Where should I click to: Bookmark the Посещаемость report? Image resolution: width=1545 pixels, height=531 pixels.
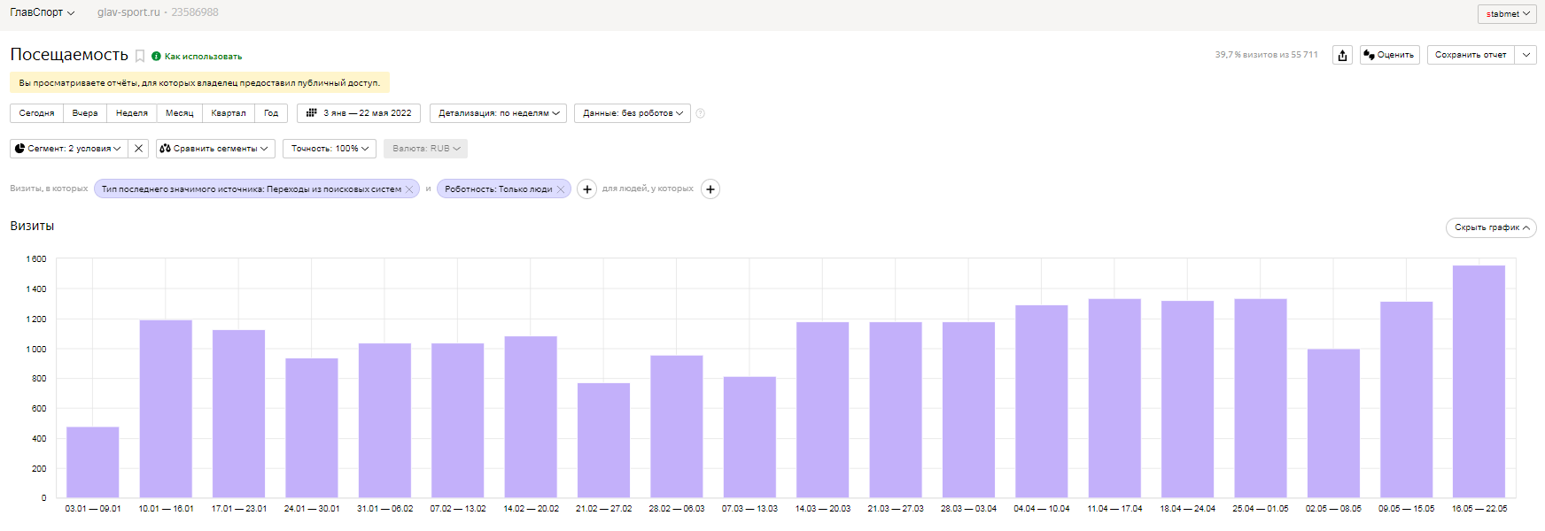coord(140,56)
